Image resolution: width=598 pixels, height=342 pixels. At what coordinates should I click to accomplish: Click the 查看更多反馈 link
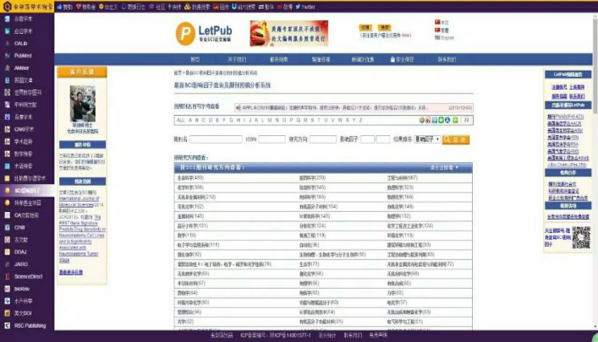click(x=71, y=272)
